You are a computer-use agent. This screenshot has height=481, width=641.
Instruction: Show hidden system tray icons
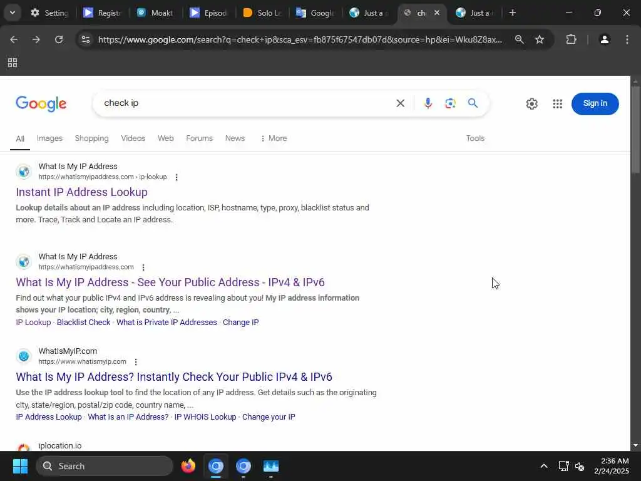coord(544,466)
